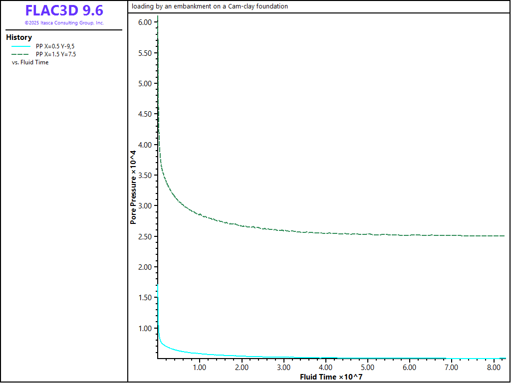
Task: Click the 4.00 tick on the x-axis
Action: coord(325,368)
